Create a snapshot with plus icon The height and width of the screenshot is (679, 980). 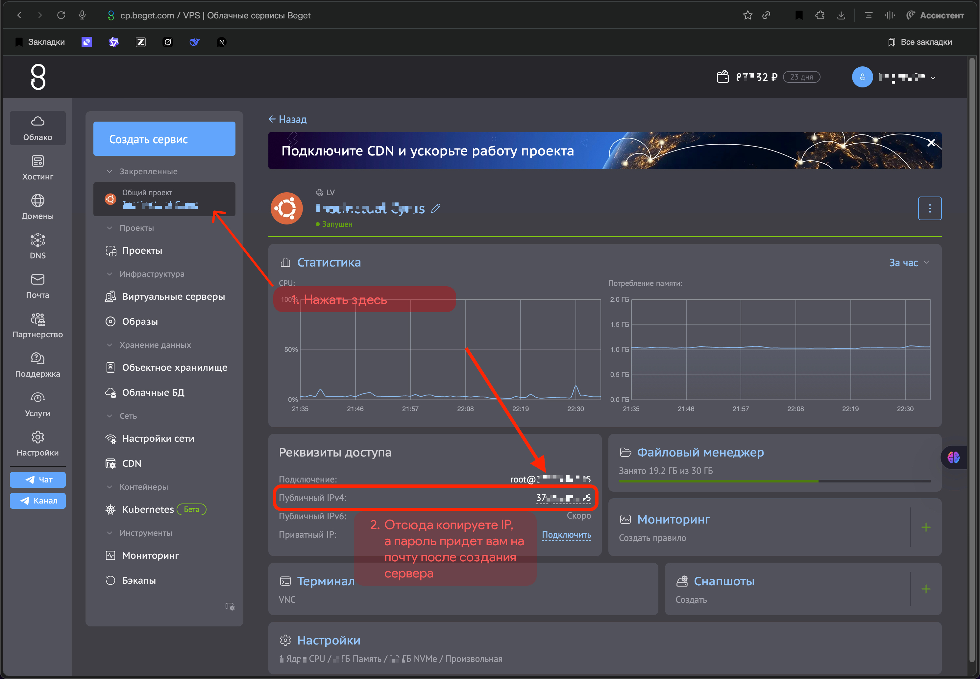pos(925,589)
